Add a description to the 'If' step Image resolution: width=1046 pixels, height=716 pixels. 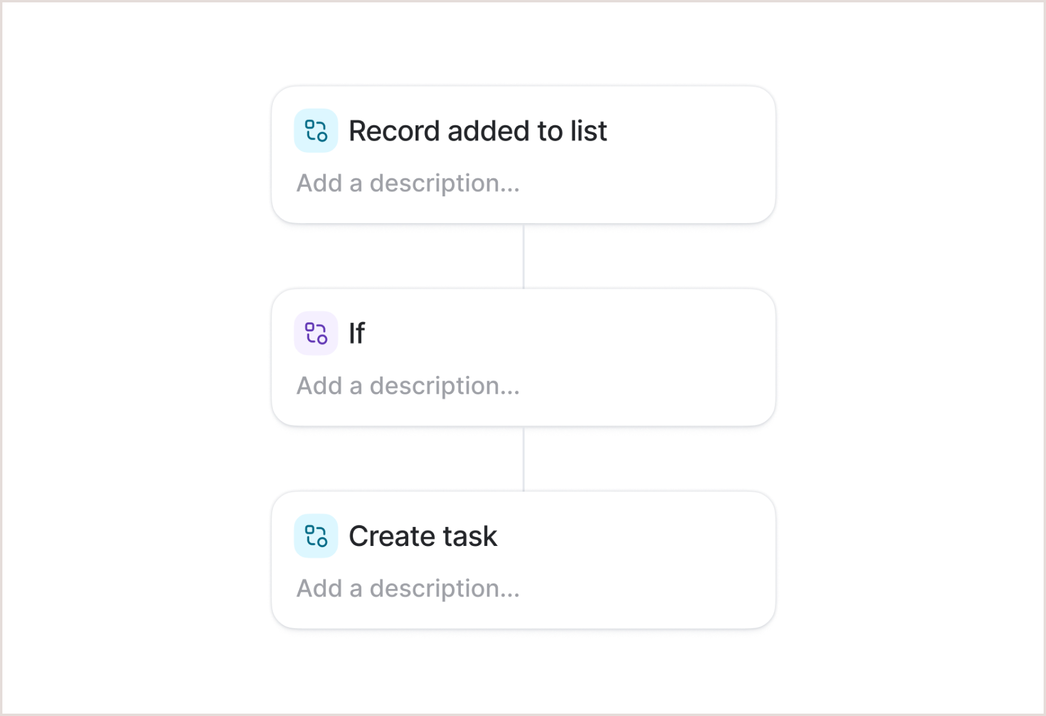[x=408, y=386]
